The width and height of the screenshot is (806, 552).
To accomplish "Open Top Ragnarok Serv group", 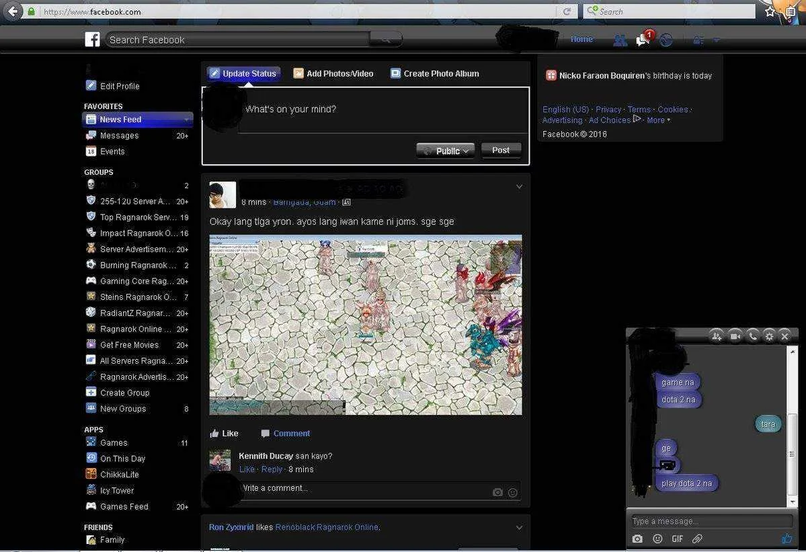I will tap(137, 217).
